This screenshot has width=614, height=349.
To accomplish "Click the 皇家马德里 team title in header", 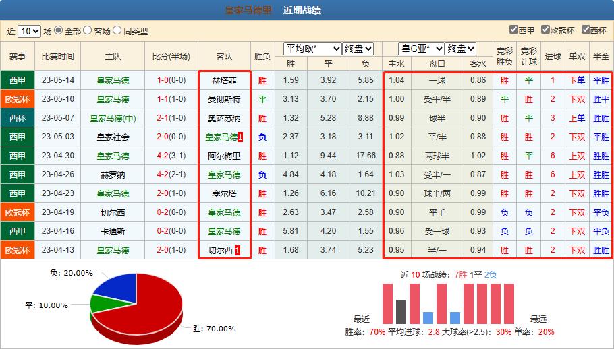I will 248,10.
